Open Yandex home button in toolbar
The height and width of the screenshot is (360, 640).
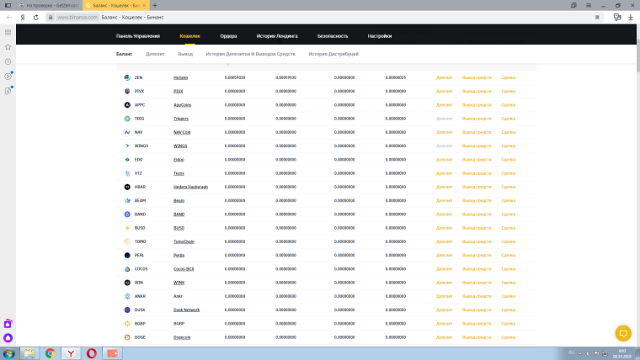point(23,17)
